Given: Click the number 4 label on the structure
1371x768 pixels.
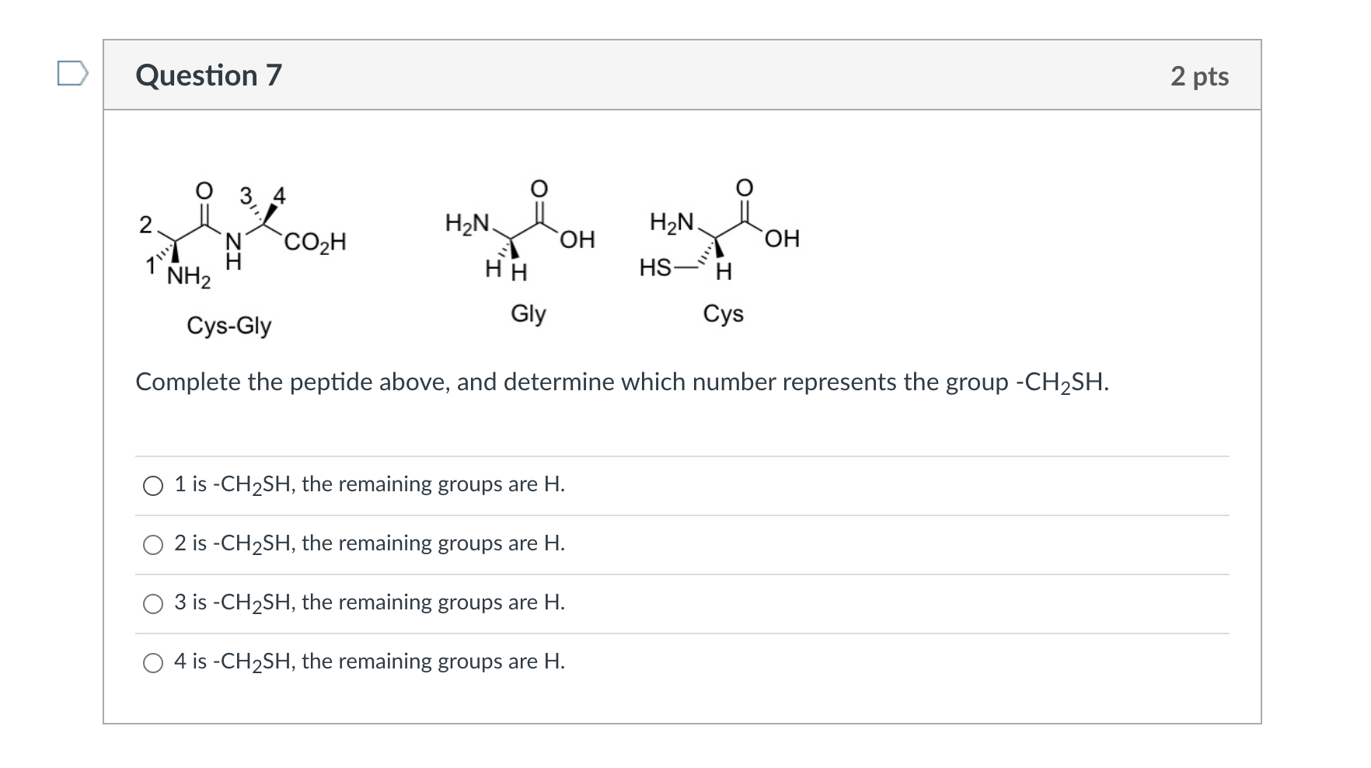Looking at the screenshot, I should click(278, 194).
